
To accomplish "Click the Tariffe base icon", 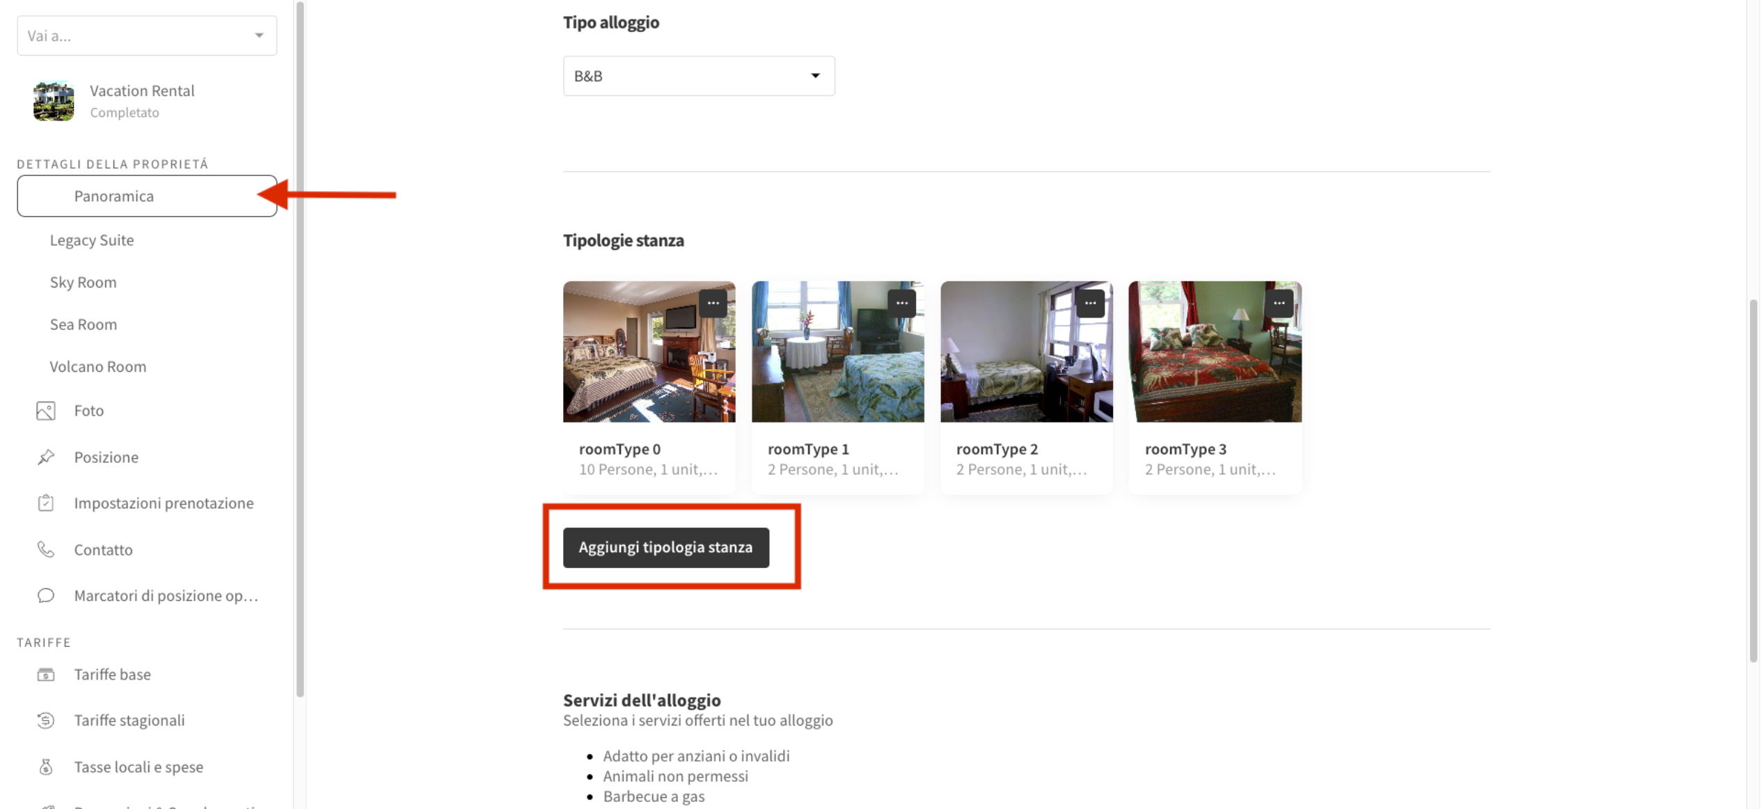I will 46,675.
